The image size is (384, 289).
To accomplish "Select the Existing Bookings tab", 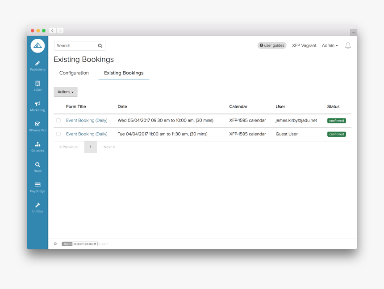I will click(x=124, y=73).
